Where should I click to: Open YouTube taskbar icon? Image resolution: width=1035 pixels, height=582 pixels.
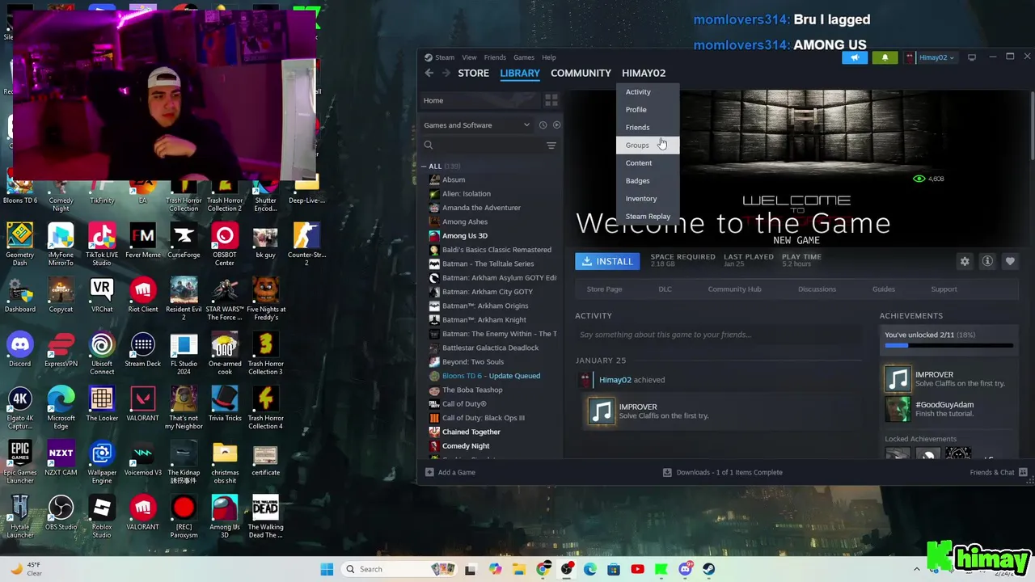(x=637, y=569)
